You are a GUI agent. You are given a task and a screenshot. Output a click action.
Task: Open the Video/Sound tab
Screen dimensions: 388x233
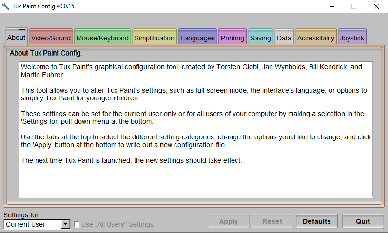(x=51, y=37)
